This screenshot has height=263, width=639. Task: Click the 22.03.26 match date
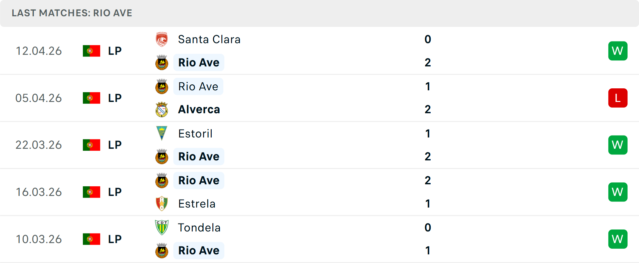tap(39, 145)
